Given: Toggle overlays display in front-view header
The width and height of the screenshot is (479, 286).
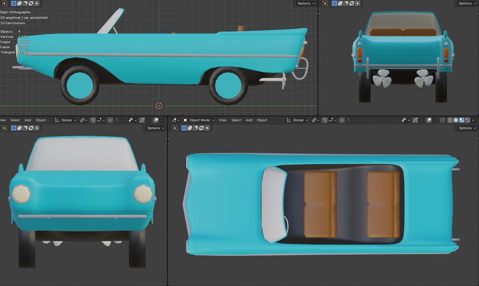Looking at the screenshot, I should (x=156, y=120).
